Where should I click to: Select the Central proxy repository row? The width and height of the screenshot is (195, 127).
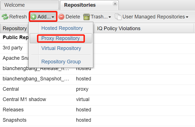[x=11, y=89]
